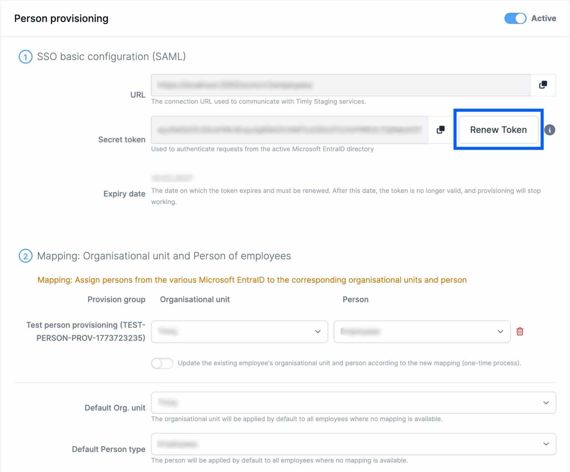Click the info icon beside Renew Token

(550, 130)
